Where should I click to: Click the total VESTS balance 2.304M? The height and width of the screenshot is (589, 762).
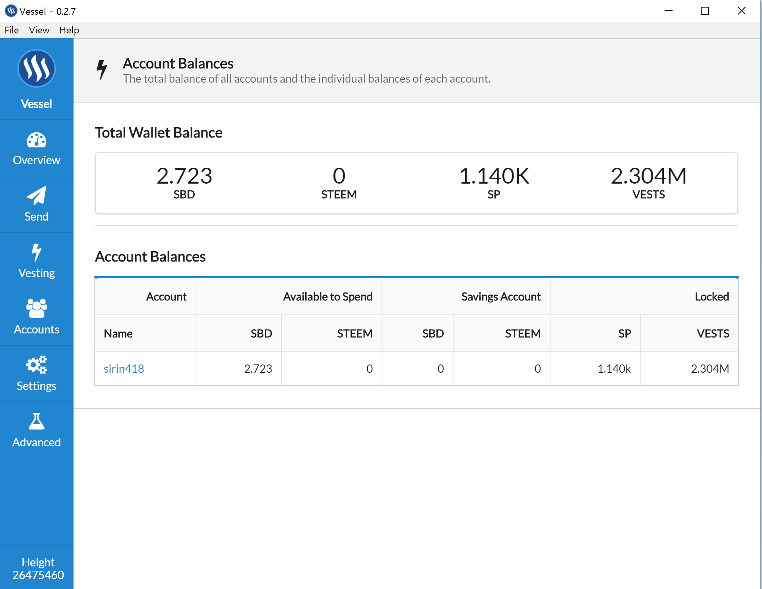click(x=648, y=176)
